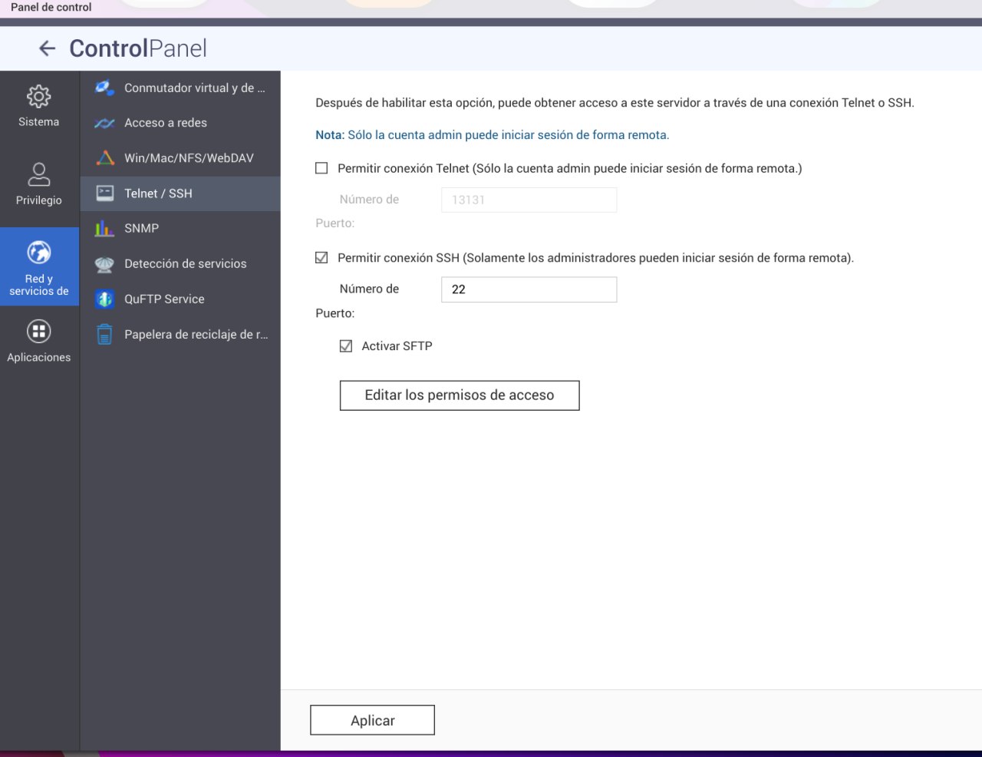Enable Permitir conexión Telnet checkbox
982x757 pixels.
pyautogui.click(x=321, y=168)
